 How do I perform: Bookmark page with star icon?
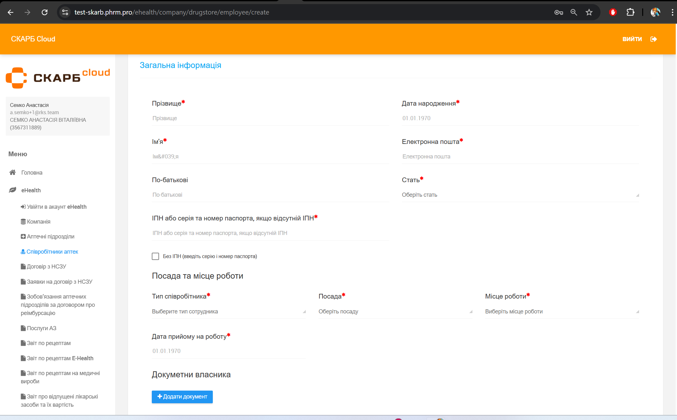point(589,12)
